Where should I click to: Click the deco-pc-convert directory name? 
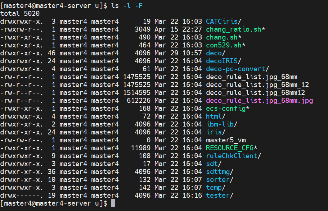(x=235, y=69)
